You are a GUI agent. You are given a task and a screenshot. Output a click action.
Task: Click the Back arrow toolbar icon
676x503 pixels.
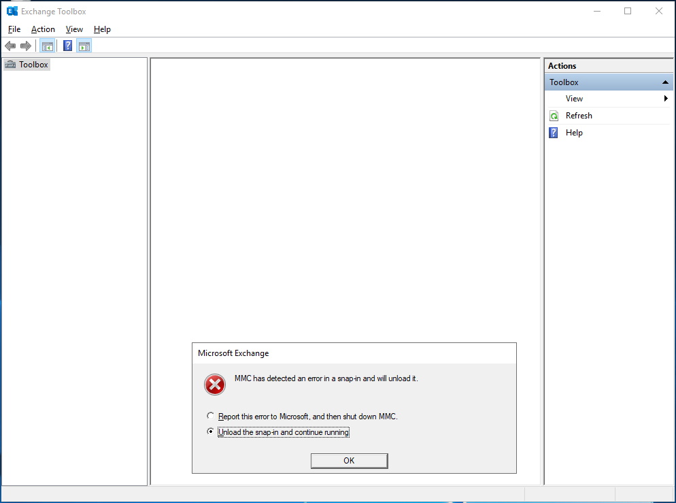pos(10,46)
